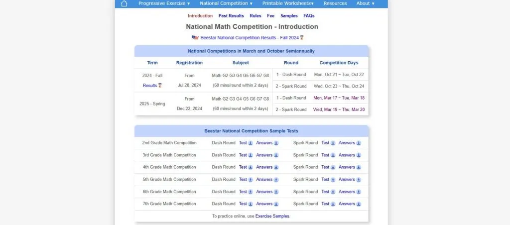Switch to the Samples tab
This screenshot has height=225, width=510.
pyautogui.click(x=289, y=15)
